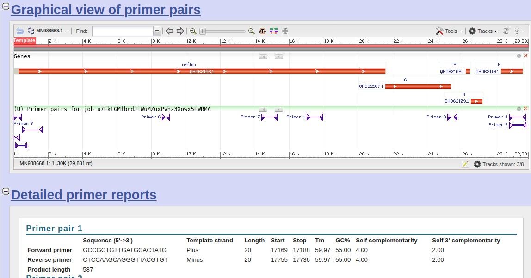The width and height of the screenshot is (531, 278).
Task: Zoom to sequence level via ATG icon
Action: (262, 31)
